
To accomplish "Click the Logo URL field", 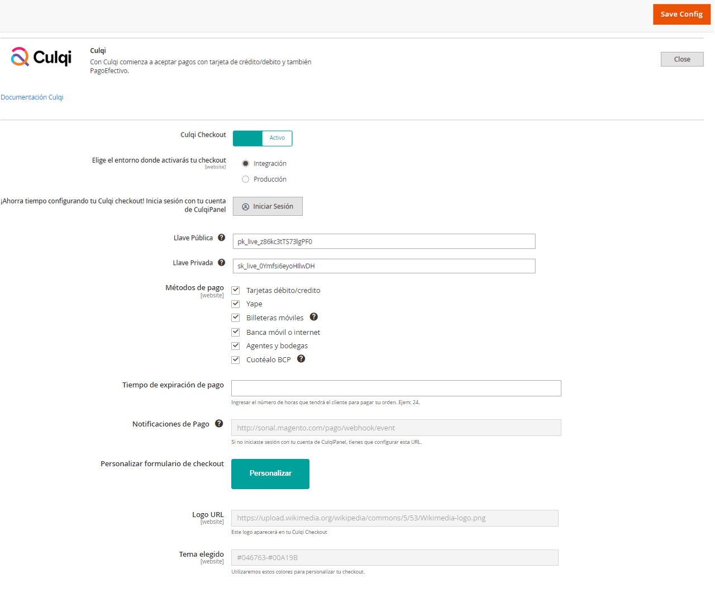I will (x=395, y=518).
